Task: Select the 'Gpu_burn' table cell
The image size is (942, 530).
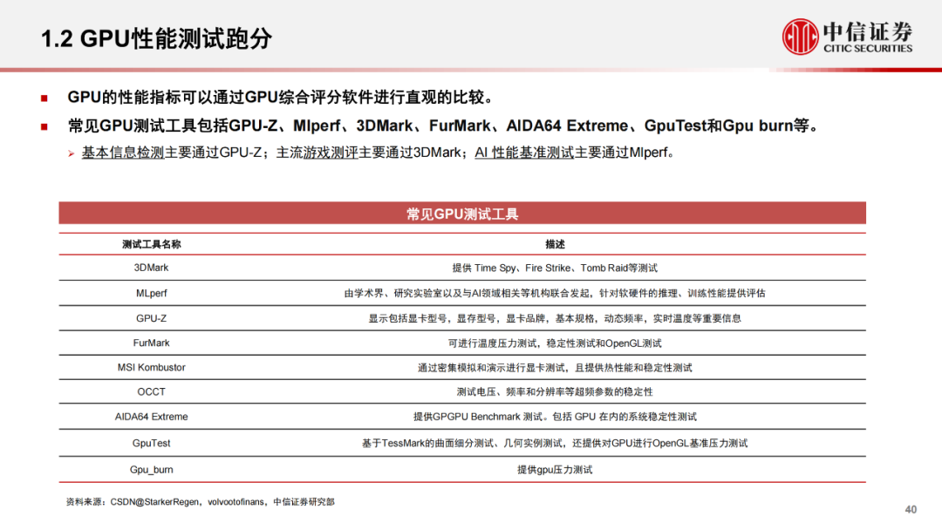Action: pos(152,469)
